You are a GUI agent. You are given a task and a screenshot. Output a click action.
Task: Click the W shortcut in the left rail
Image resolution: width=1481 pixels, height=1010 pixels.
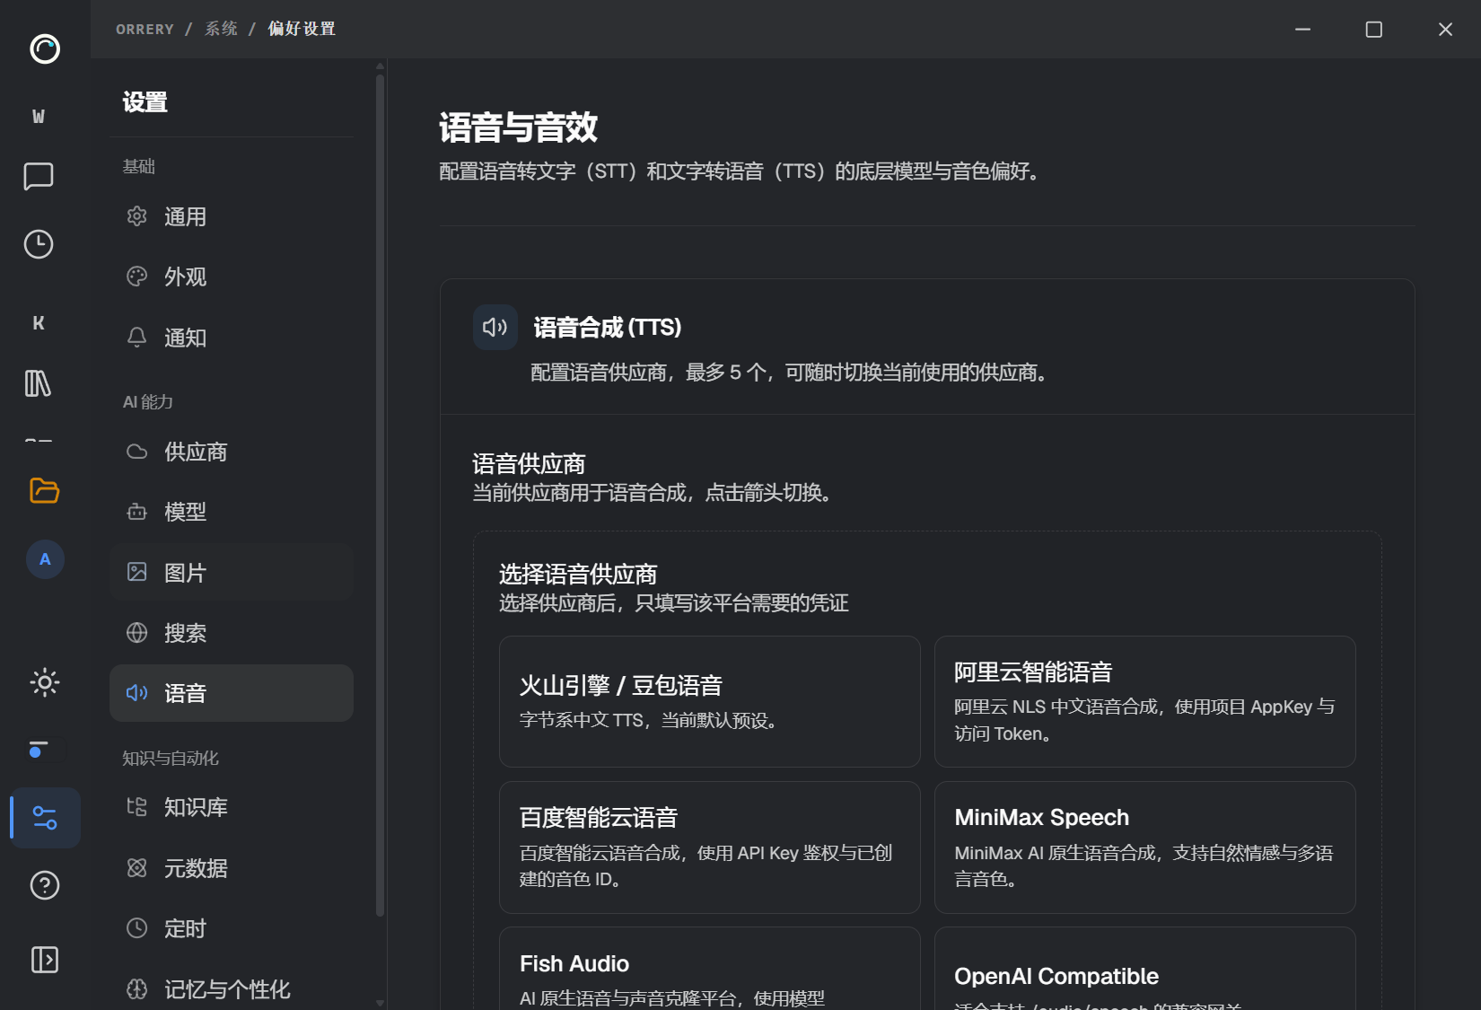coord(39,117)
